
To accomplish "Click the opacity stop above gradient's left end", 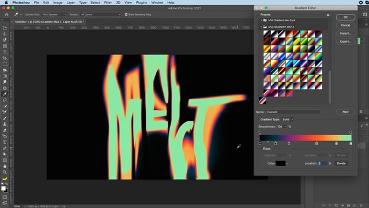I will pyautogui.click(x=260, y=132).
